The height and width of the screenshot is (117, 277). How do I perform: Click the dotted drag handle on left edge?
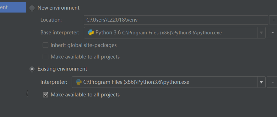pyautogui.click(x=28, y=94)
